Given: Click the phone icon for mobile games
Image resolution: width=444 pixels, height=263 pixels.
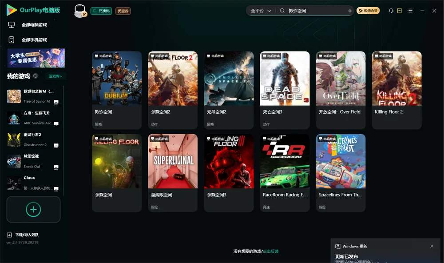Looking at the screenshot, I should (12, 40).
